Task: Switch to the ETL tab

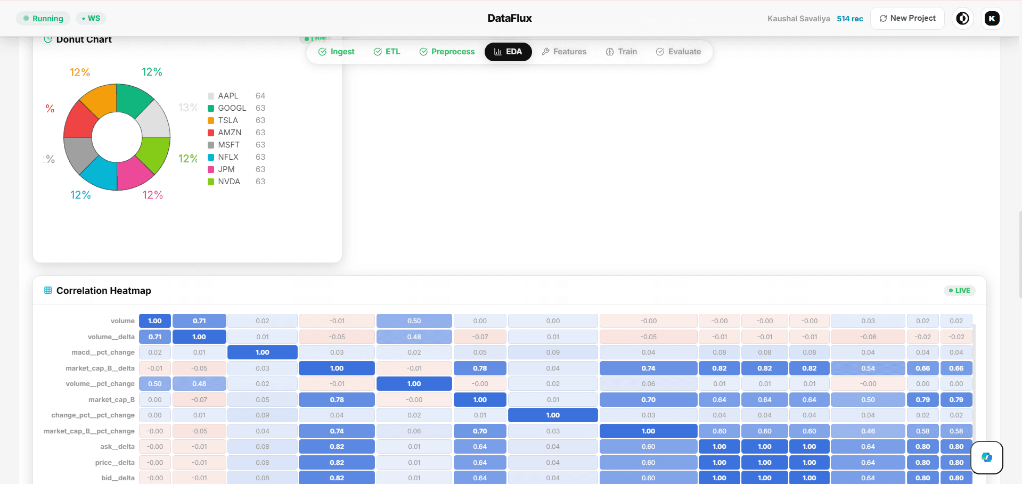Action: click(x=387, y=52)
